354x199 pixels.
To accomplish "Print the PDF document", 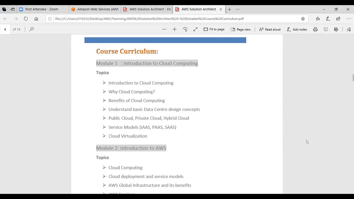I will (315, 29).
